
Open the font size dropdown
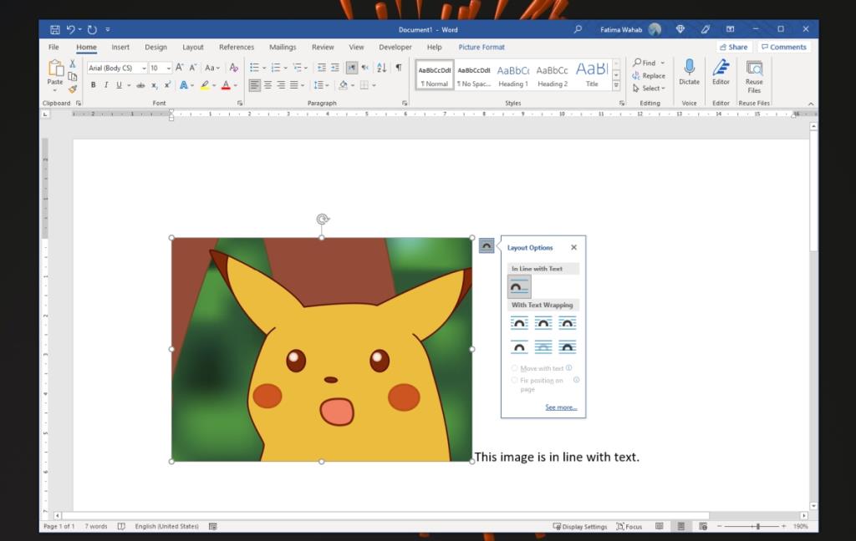168,68
